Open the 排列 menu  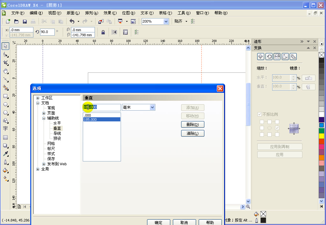pos(92,13)
